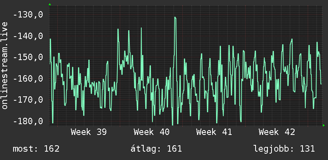Click the 'onlinestream.live' vertical axis title

pyautogui.click(x=5, y=65)
